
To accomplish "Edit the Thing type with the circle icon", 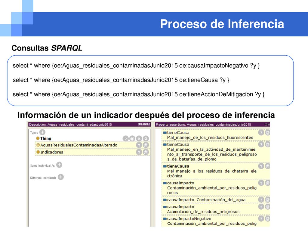I will [146, 138].
